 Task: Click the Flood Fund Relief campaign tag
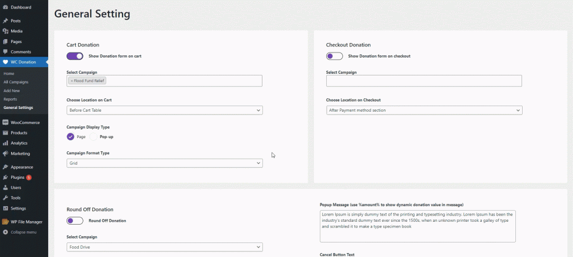[x=87, y=80]
